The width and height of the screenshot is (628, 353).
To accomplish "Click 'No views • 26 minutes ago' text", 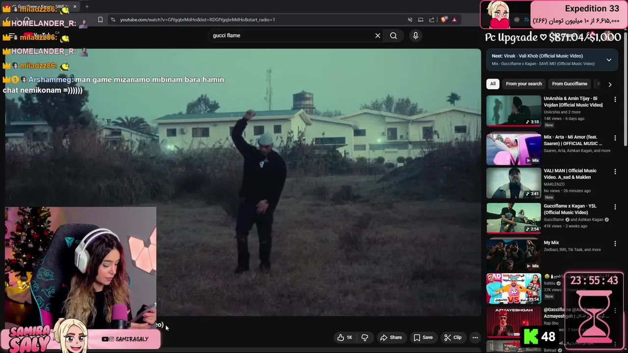I will point(567,191).
